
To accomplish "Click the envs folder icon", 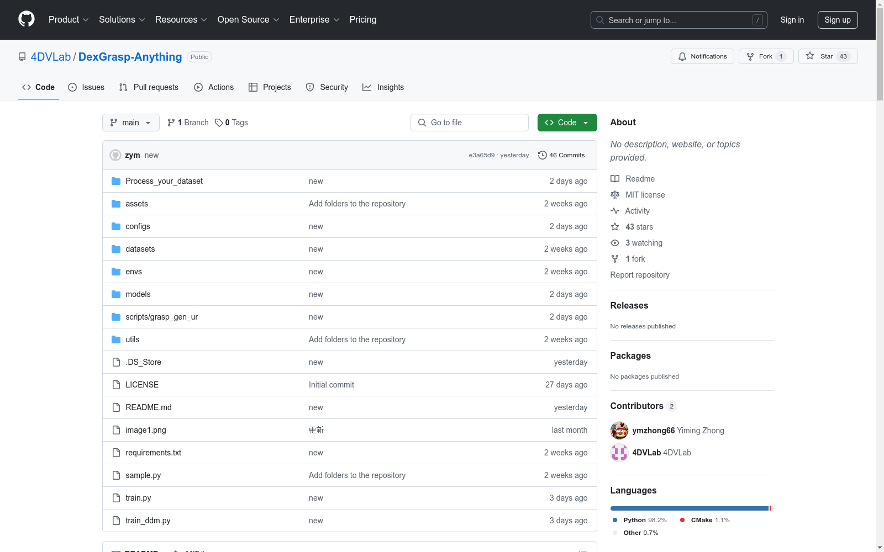I will [116, 272].
